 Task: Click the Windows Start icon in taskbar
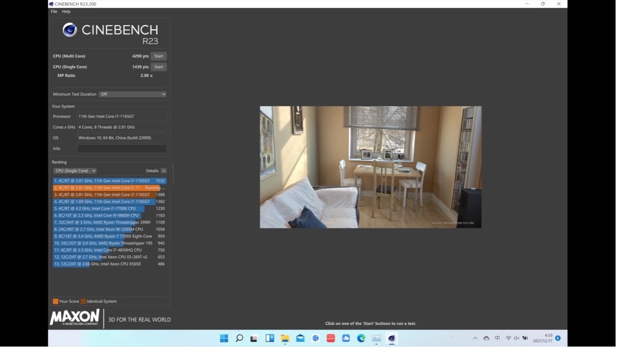(224, 338)
